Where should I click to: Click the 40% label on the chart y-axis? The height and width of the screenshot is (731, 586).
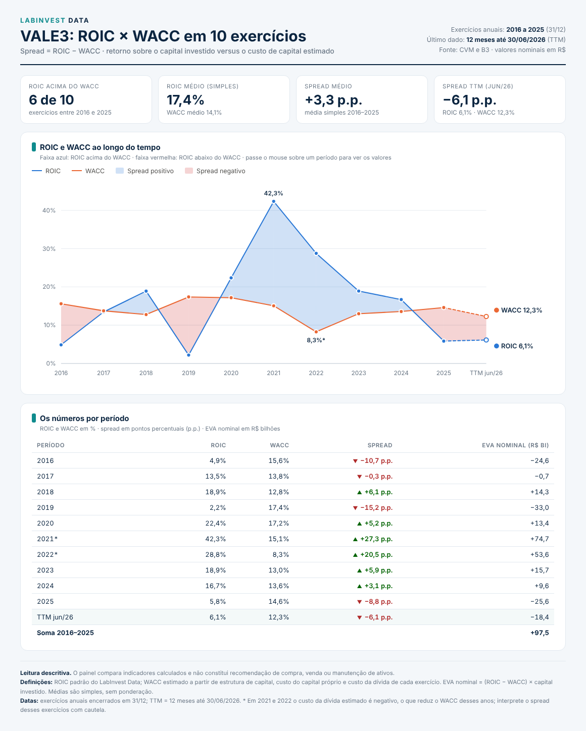[x=49, y=211]
